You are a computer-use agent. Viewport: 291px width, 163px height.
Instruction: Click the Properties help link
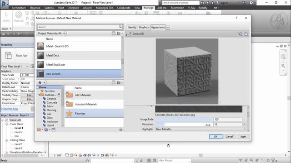click(10, 109)
